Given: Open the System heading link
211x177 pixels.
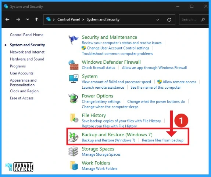Looking at the screenshot, I should 90,76.
